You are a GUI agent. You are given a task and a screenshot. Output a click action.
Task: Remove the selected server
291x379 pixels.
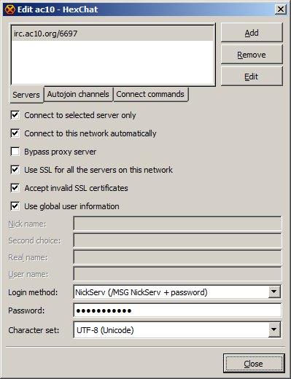point(252,55)
